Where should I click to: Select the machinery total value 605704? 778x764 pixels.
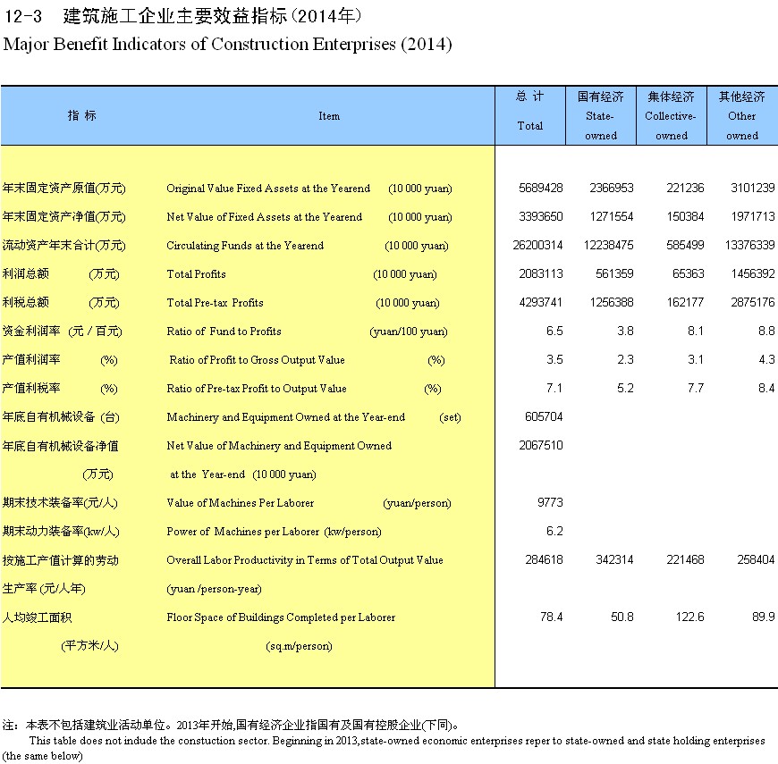click(x=540, y=417)
